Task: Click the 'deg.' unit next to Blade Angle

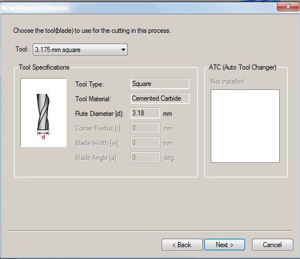Action: [x=169, y=158]
